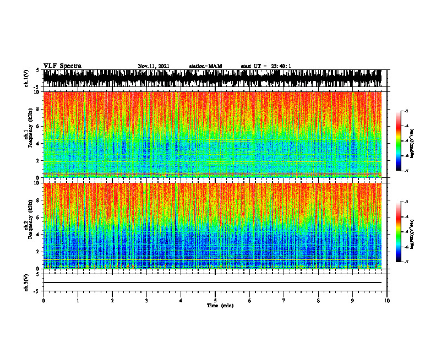Image resolution: width=436 pixels, height=337 pixels.
Task: Click inside the ch.1 spectrogram panel
Action: click(x=212, y=134)
